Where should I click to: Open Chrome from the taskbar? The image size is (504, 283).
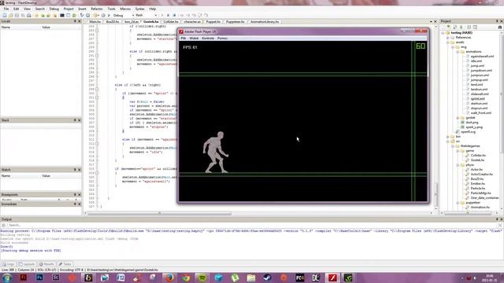point(186,277)
